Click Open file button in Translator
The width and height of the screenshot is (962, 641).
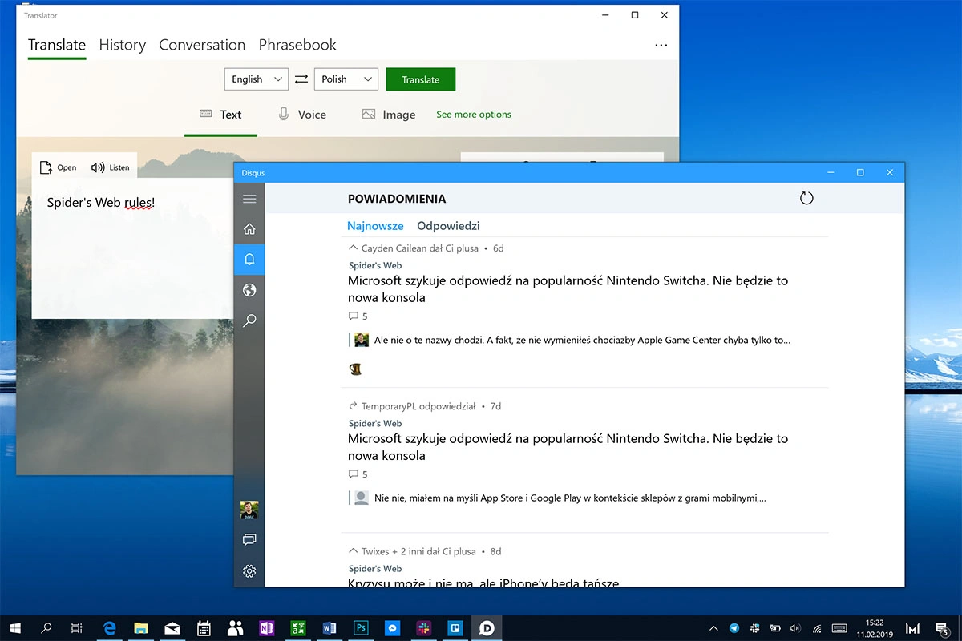tap(59, 167)
